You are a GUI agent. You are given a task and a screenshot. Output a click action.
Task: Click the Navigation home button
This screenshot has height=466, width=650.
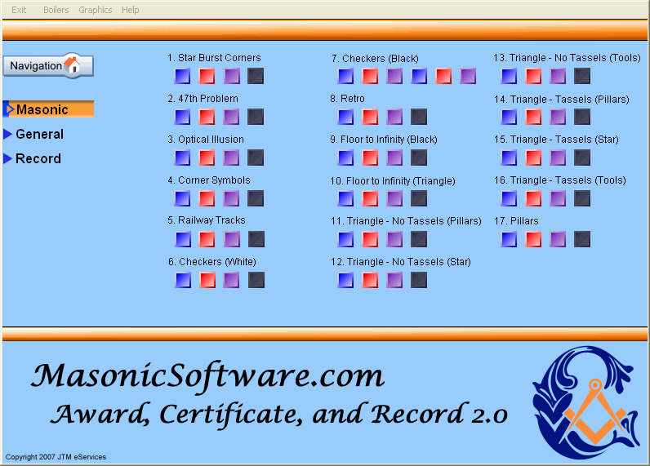click(48, 65)
